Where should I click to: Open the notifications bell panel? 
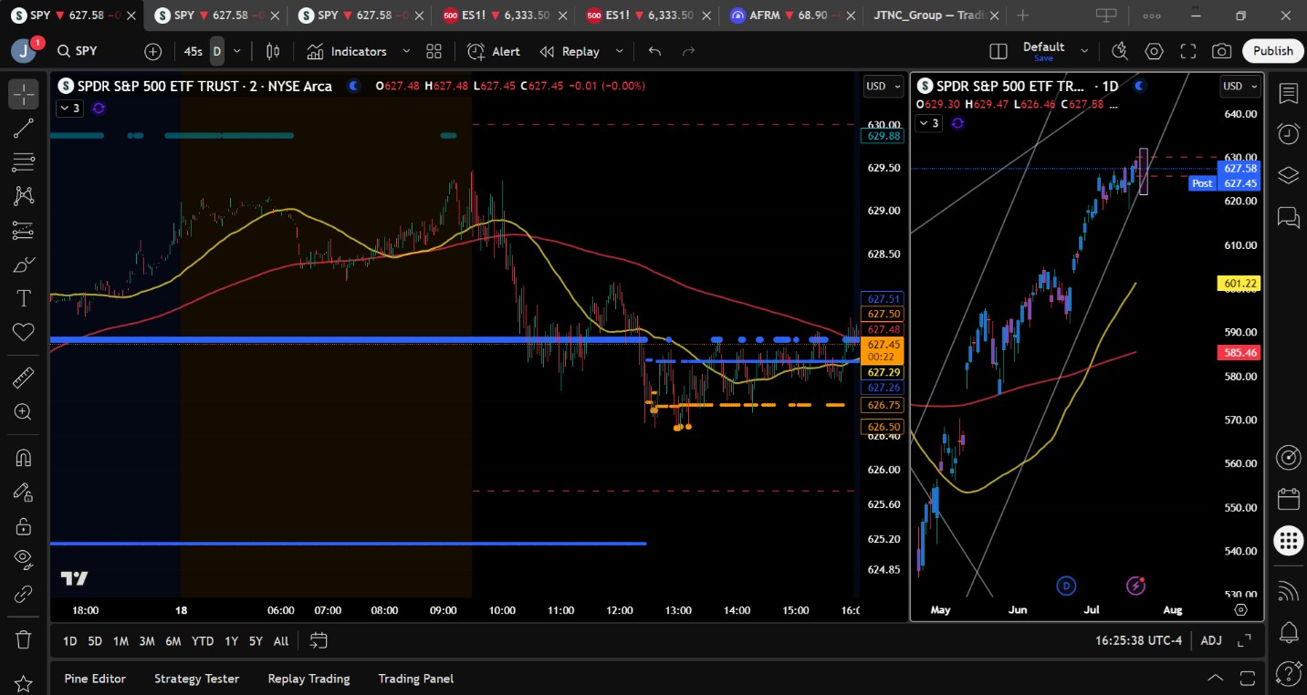click(1288, 632)
